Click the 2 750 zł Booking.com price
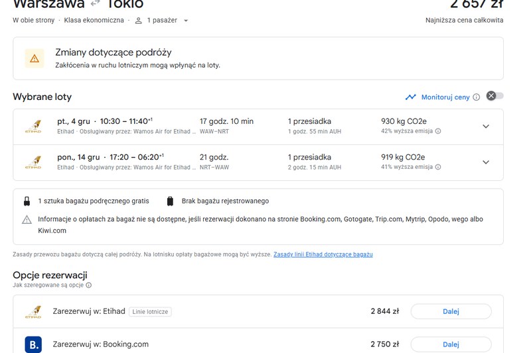531x353 pixels. [385, 344]
